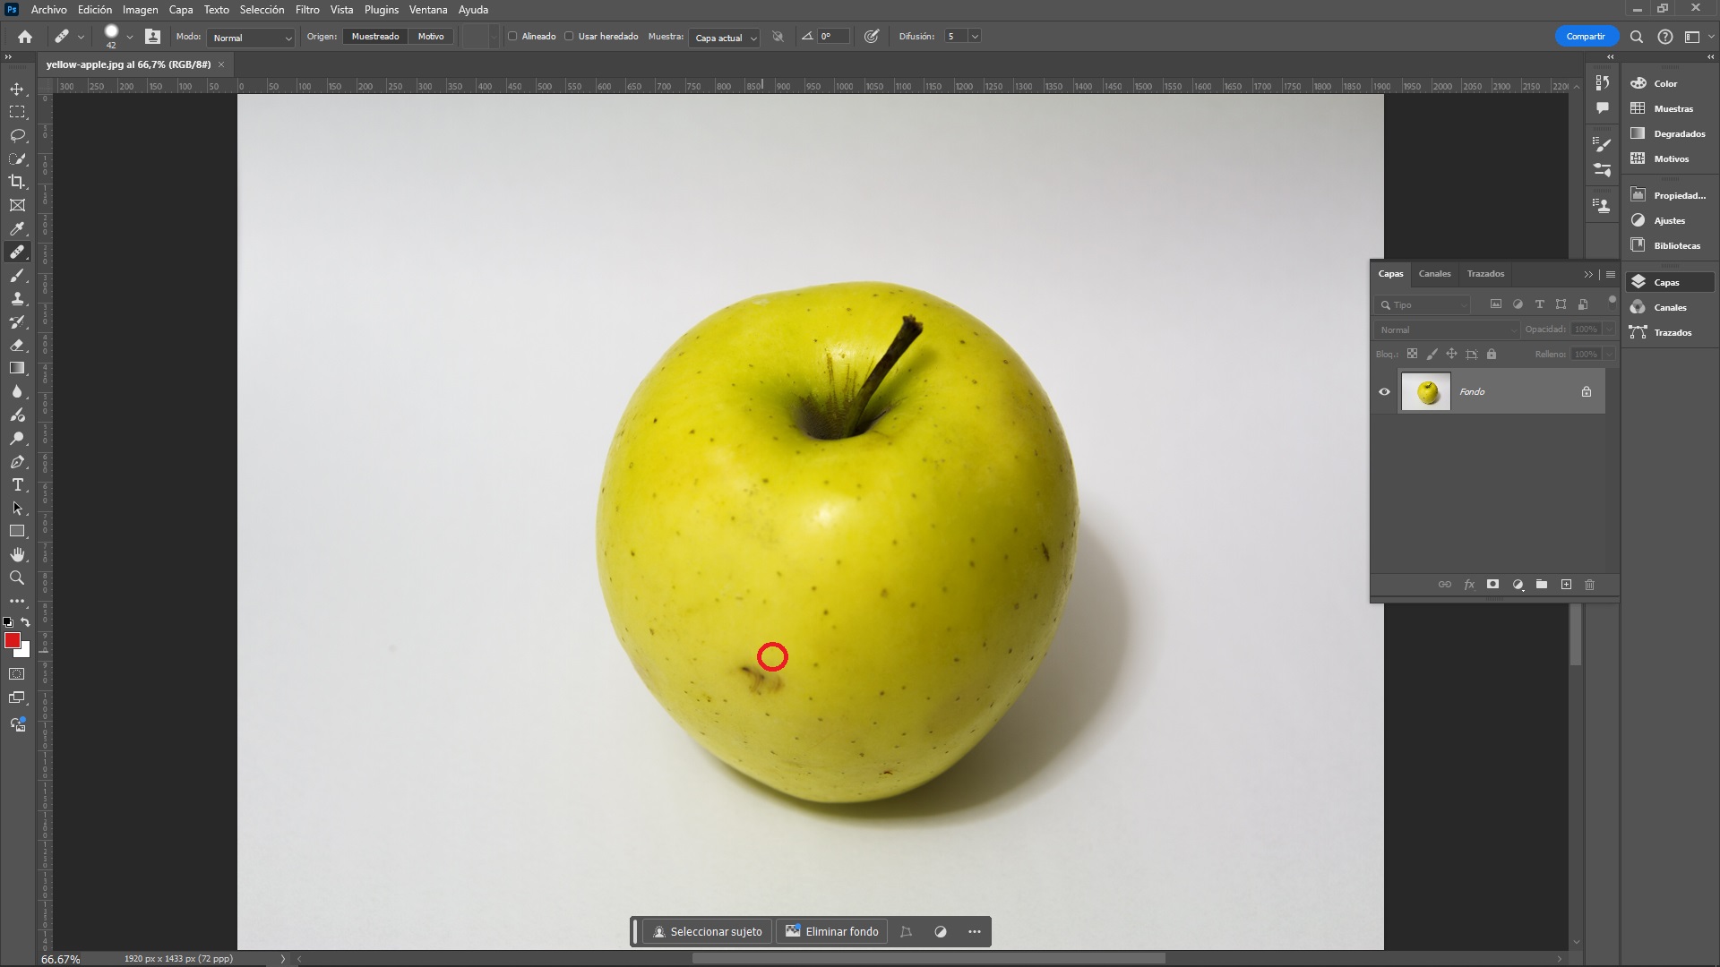Click Eliminar fondo button

[x=832, y=932]
